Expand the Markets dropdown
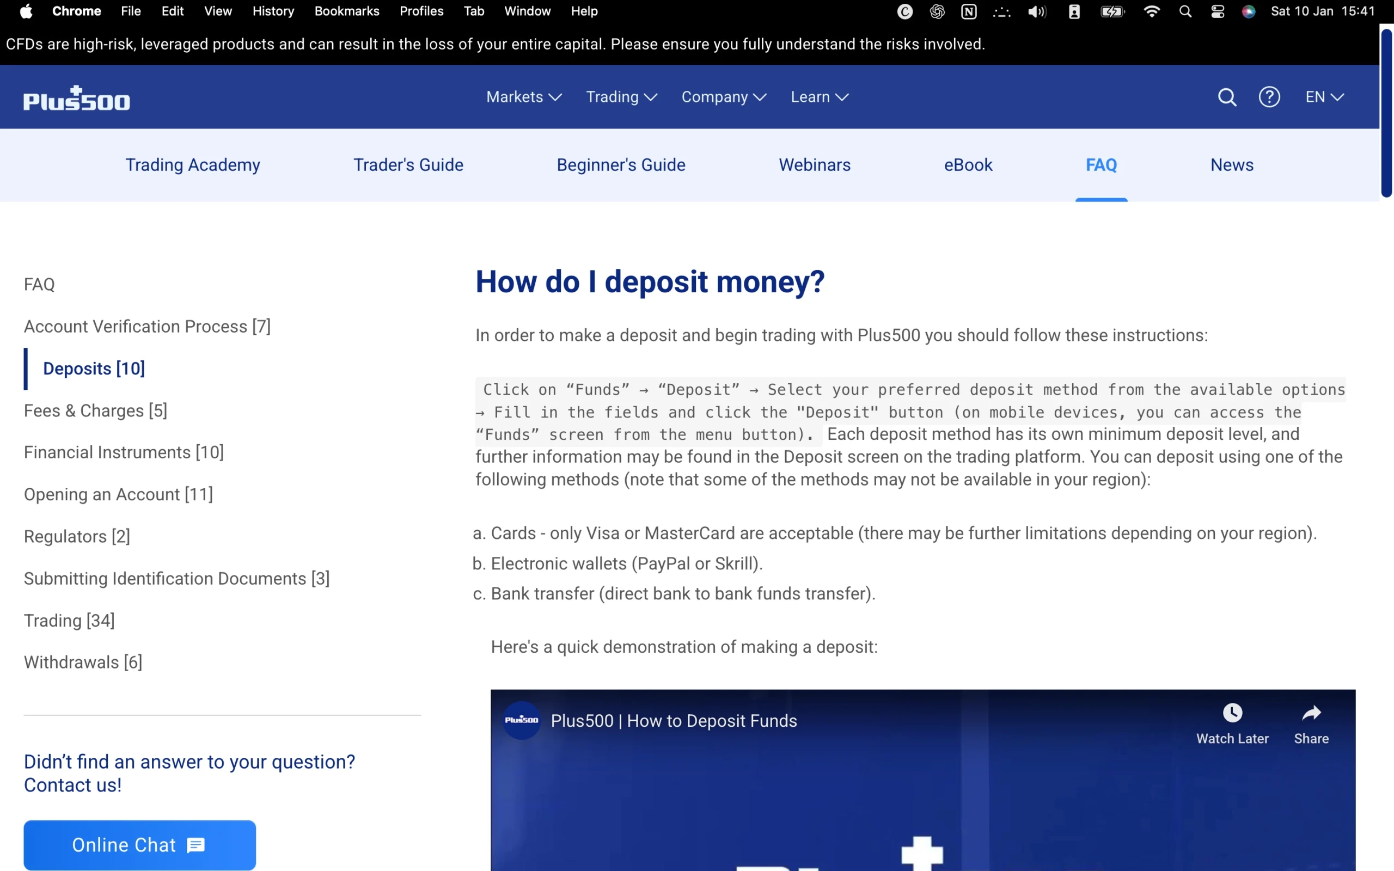The height and width of the screenshot is (871, 1394). click(523, 97)
